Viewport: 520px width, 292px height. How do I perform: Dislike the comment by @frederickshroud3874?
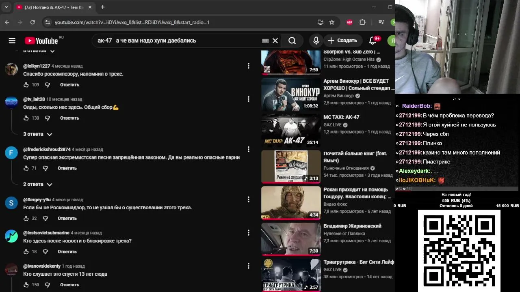coord(45,168)
